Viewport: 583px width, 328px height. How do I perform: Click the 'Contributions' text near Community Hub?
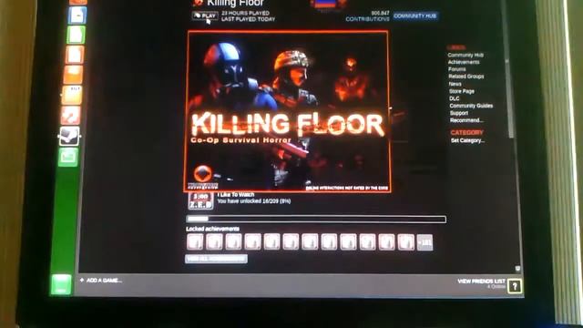point(367,19)
